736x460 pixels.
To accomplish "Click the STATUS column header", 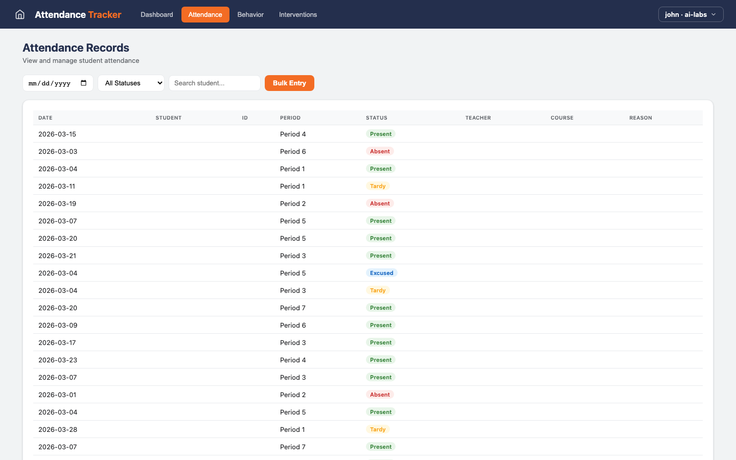I will tap(377, 118).
